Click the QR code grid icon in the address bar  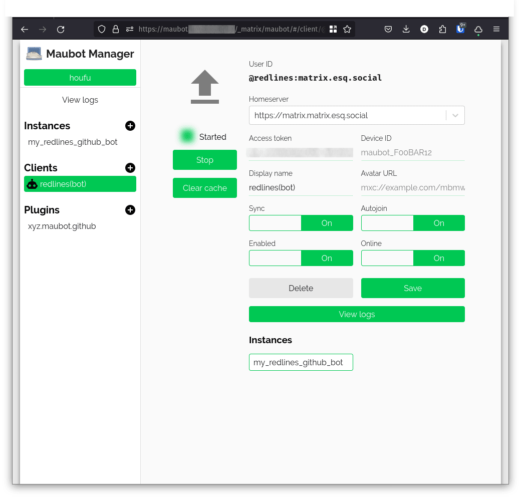coord(333,29)
